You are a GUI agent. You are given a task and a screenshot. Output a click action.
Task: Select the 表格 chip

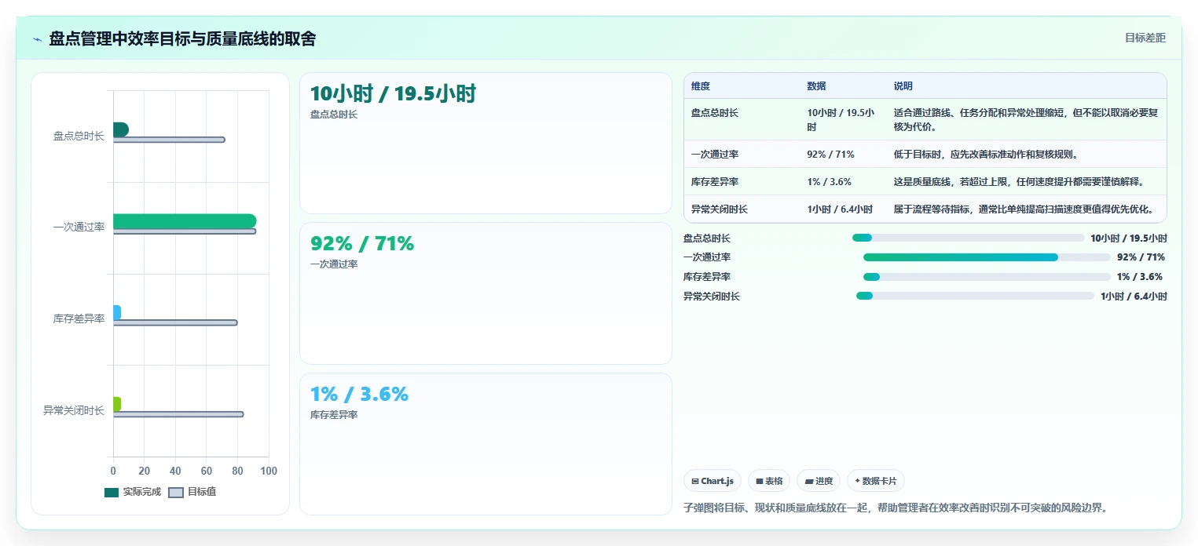[x=769, y=481]
